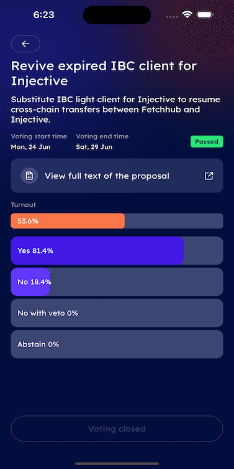Click the proposal document icon
Image resolution: width=234 pixels, height=469 pixels.
coord(29,176)
